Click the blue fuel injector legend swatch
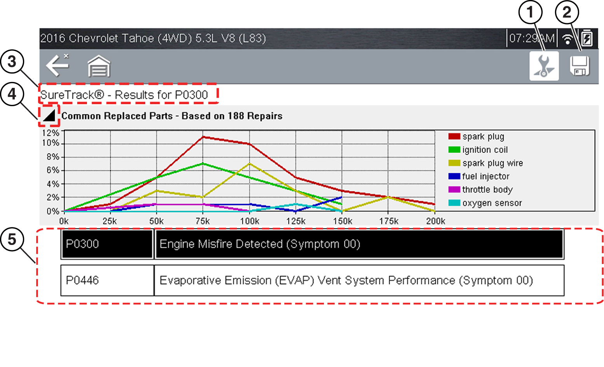This screenshot has height=367, width=604. [454, 176]
